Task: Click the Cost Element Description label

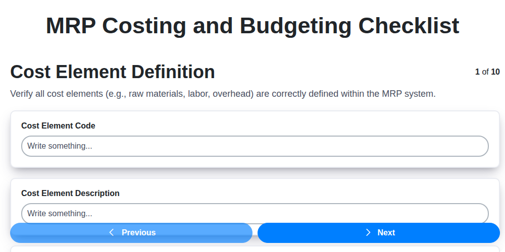Action: coord(70,194)
